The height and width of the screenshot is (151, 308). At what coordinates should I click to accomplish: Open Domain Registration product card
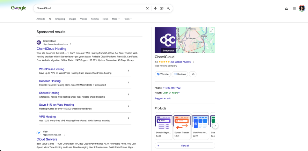tap(164, 126)
